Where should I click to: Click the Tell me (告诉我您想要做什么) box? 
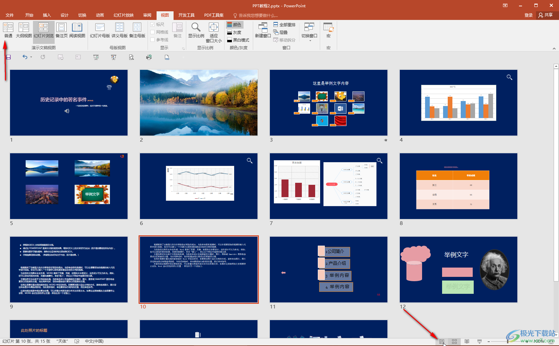coord(256,15)
